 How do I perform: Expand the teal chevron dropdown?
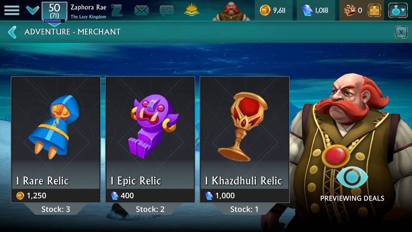32,10
